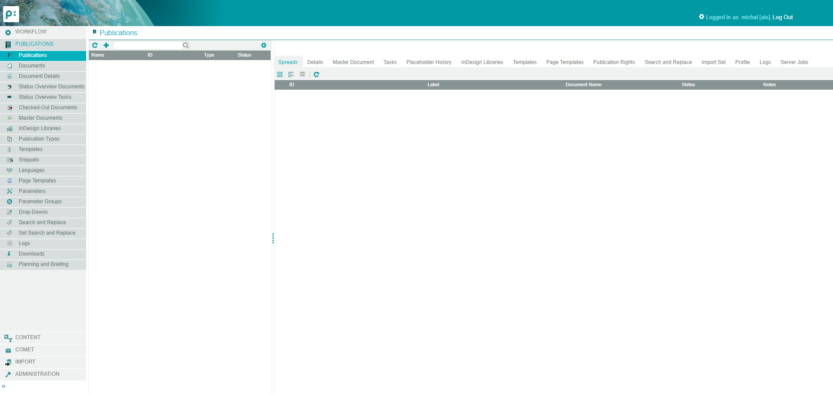Open the Server Jobs tab
The image size is (833, 394).
794,62
